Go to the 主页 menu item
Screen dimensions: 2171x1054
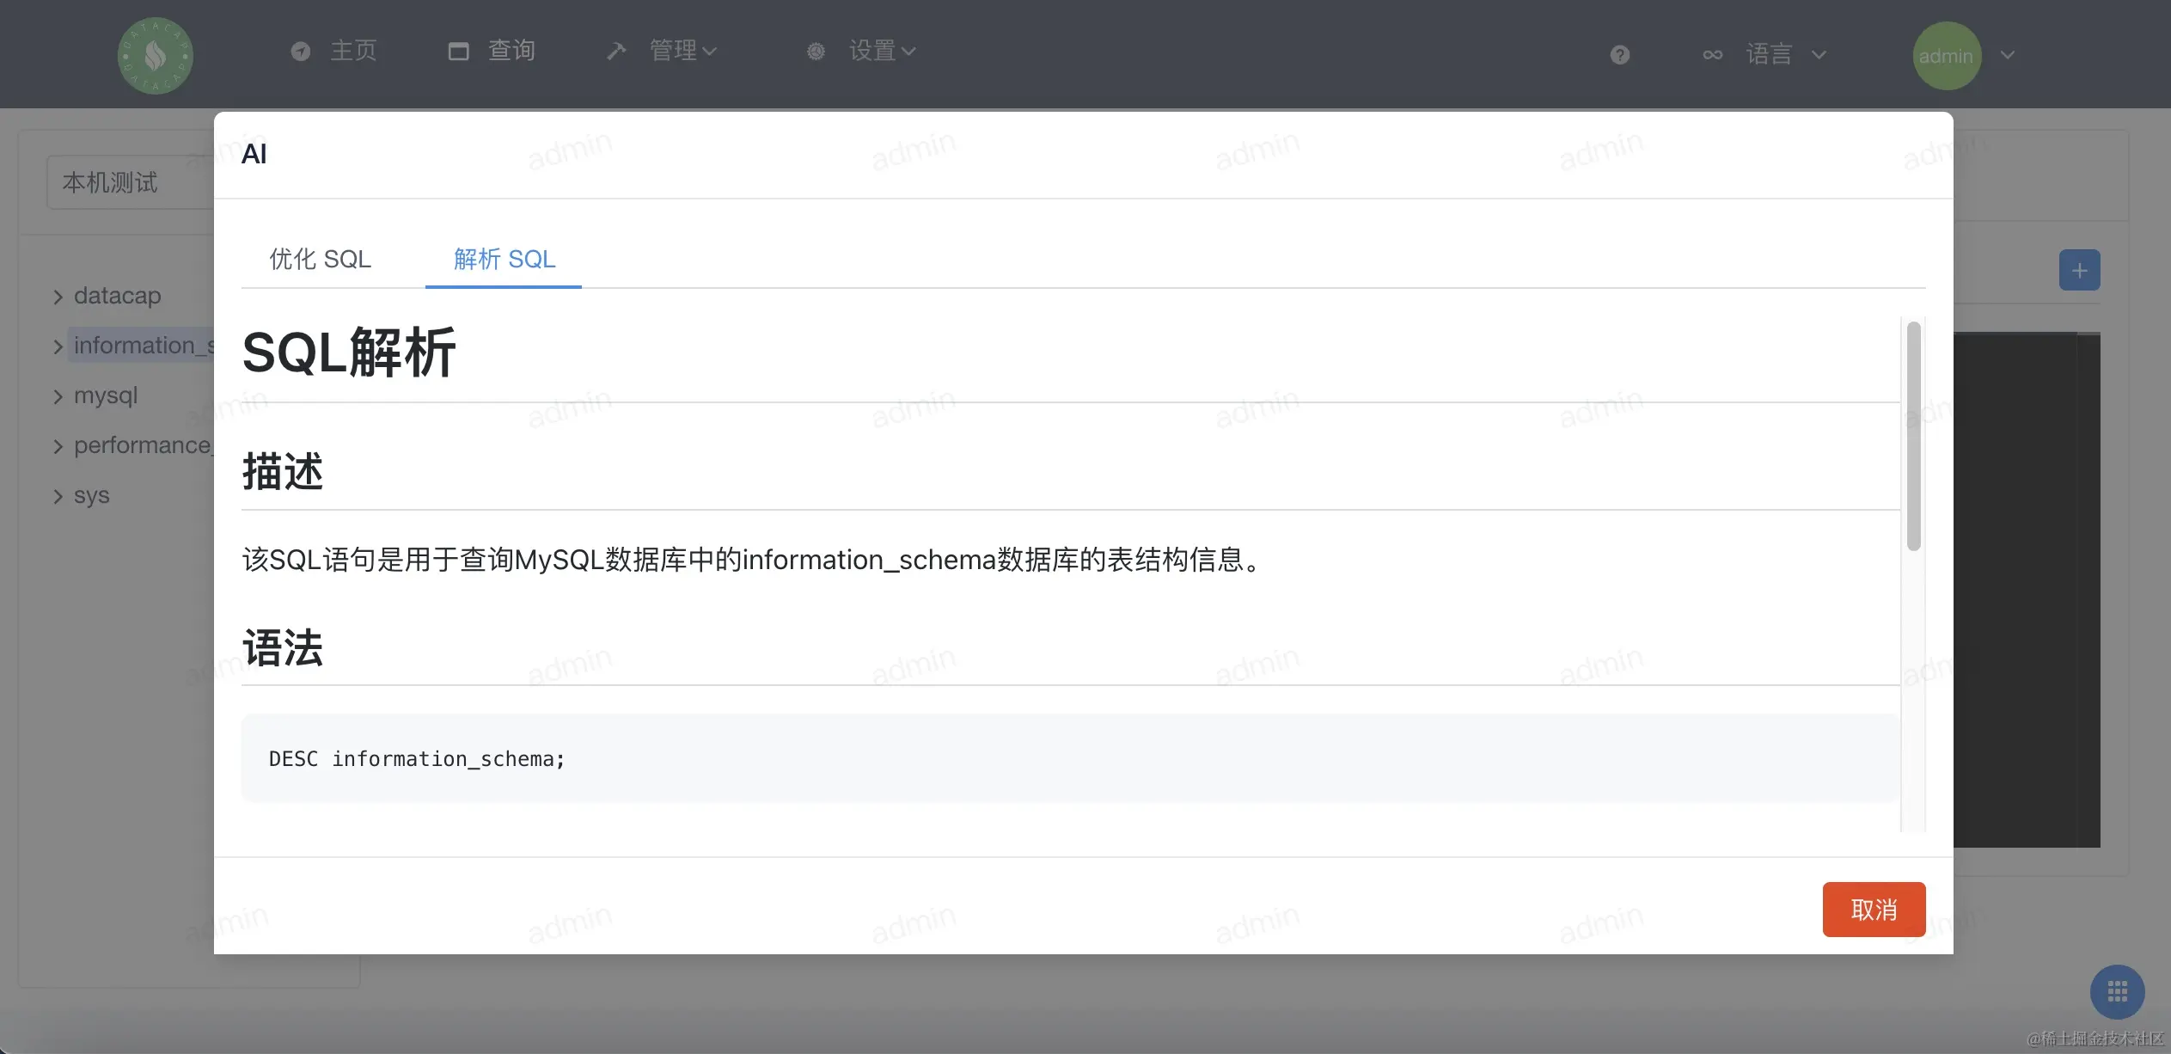[x=353, y=52]
